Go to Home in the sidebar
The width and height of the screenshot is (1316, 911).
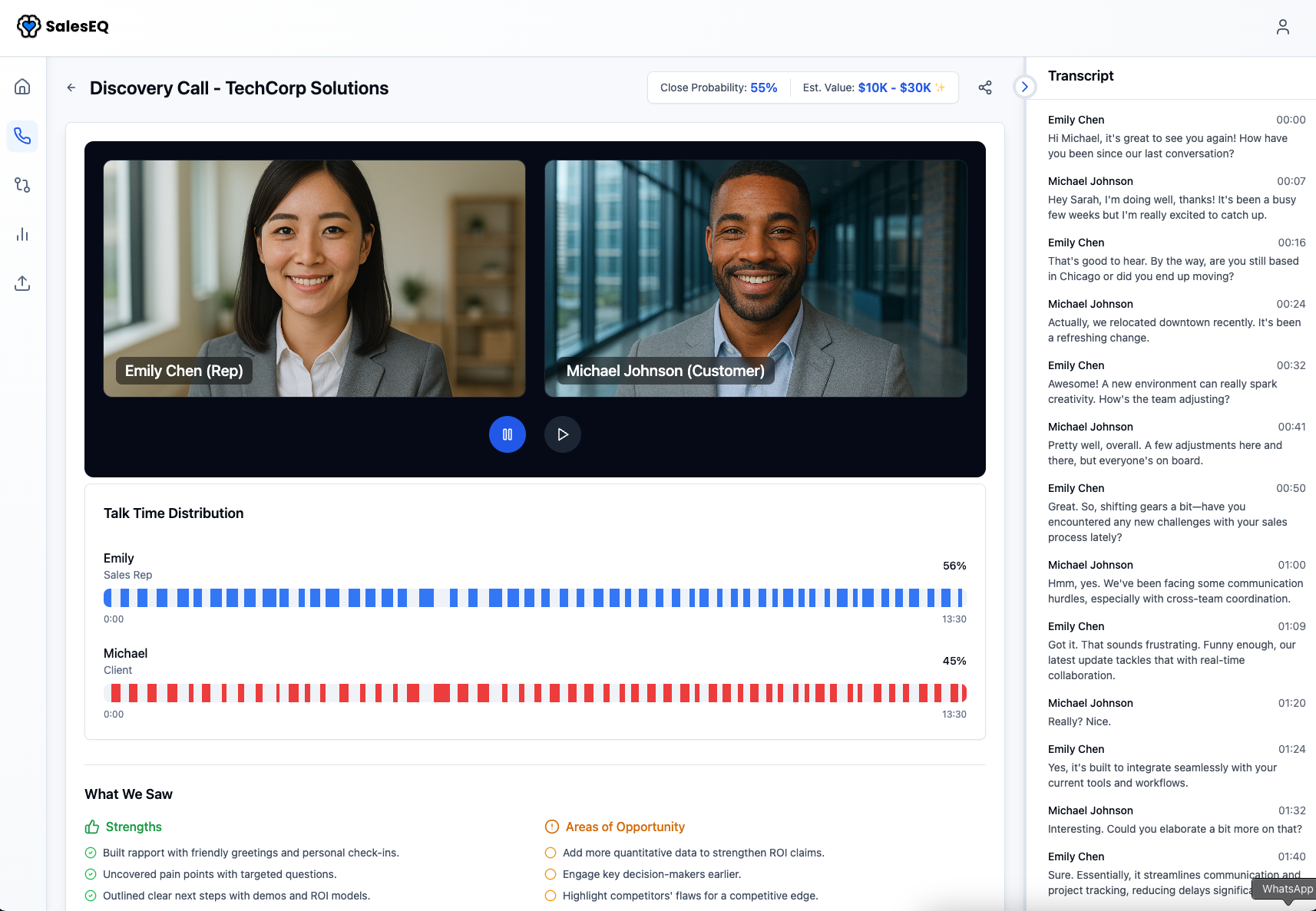pos(22,86)
